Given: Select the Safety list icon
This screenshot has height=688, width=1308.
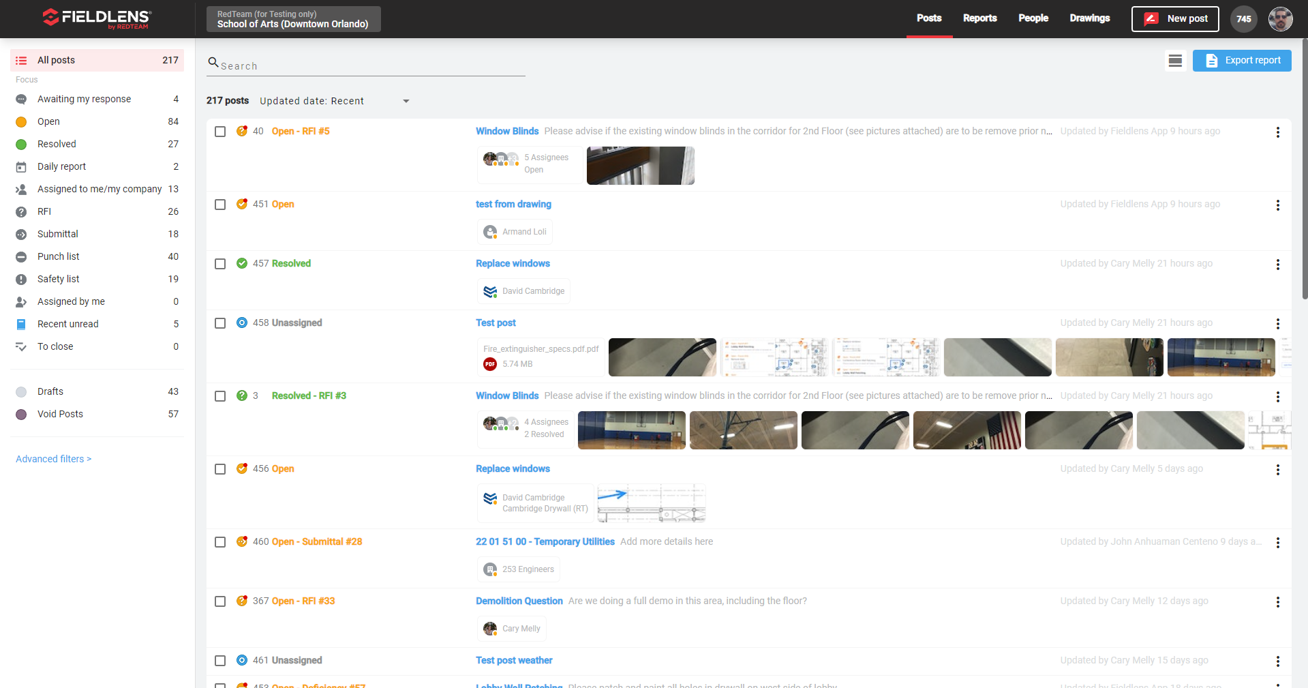Looking at the screenshot, I should [21, 279].
